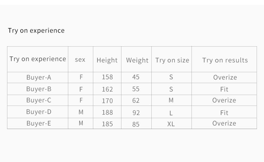Click weight value 55 for Buyer-B

tap(136, 89)
